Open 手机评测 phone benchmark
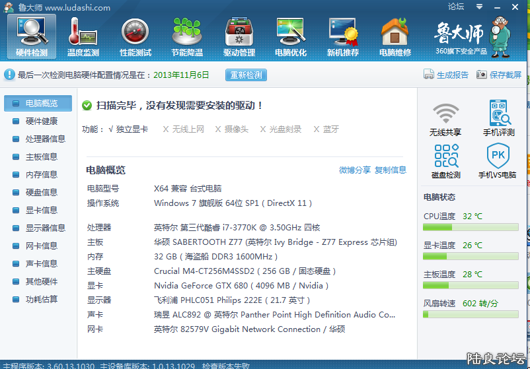The image size is (530, 369). click(498, 119)
